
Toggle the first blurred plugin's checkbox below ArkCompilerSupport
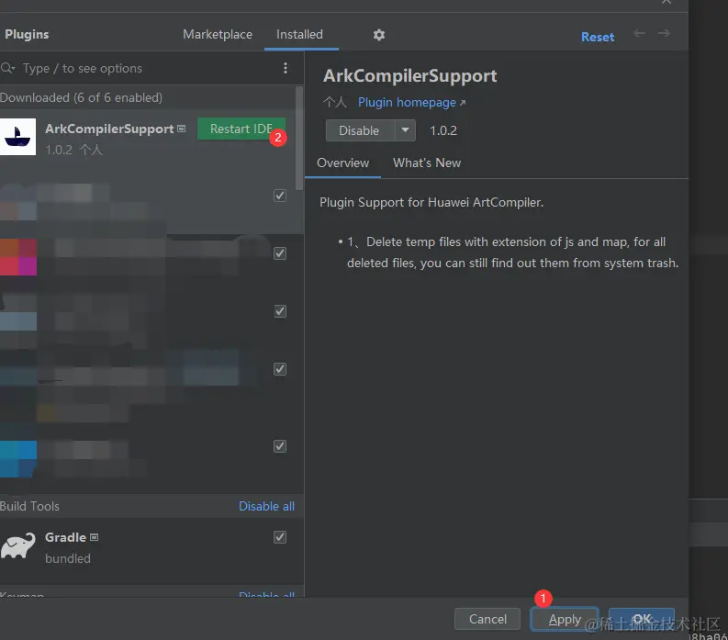pos(280,196)
